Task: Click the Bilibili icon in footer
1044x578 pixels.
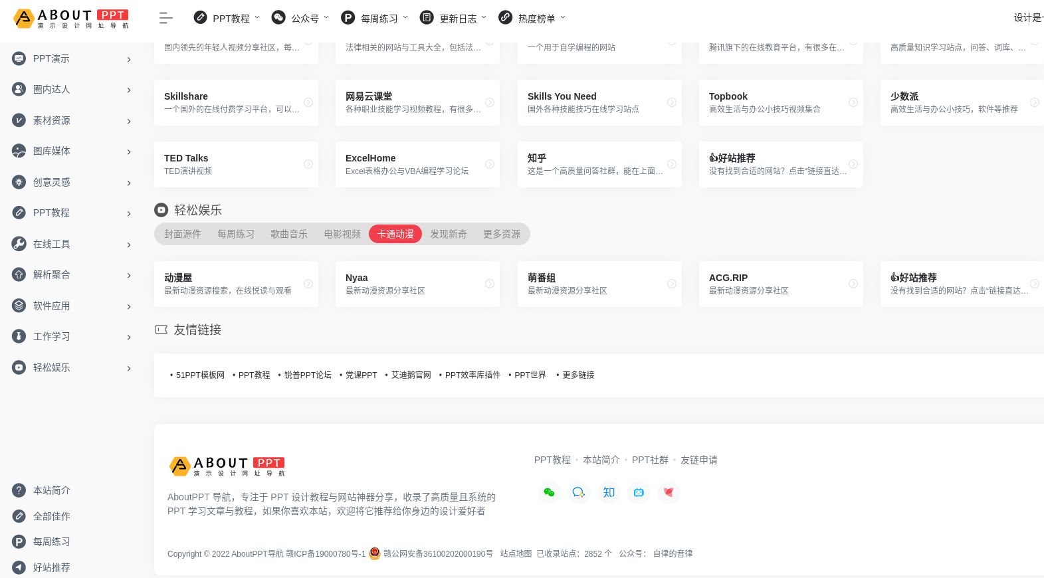Action: point(639,492)
